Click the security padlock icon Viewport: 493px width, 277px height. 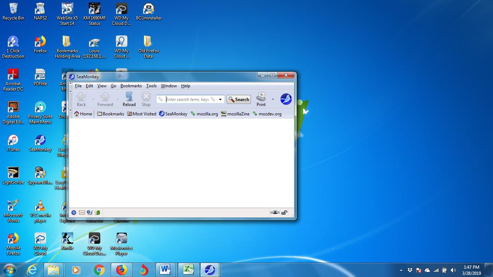pyautogui.click(x=284, y=212)
